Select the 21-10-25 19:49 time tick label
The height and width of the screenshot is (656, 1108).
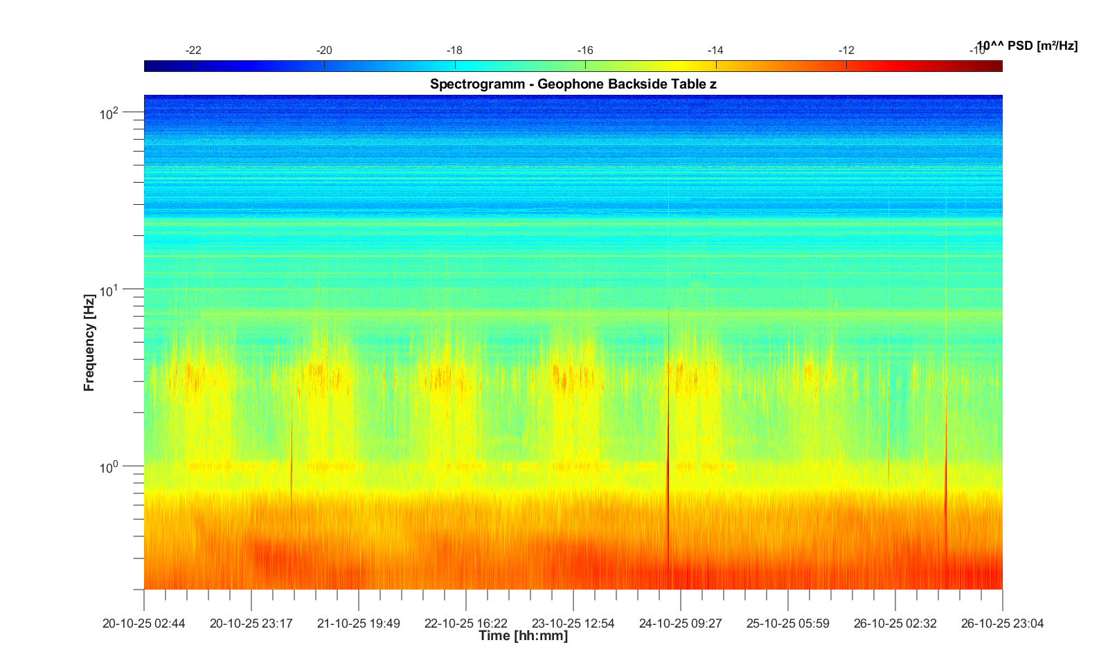click(x=359, y=623)
